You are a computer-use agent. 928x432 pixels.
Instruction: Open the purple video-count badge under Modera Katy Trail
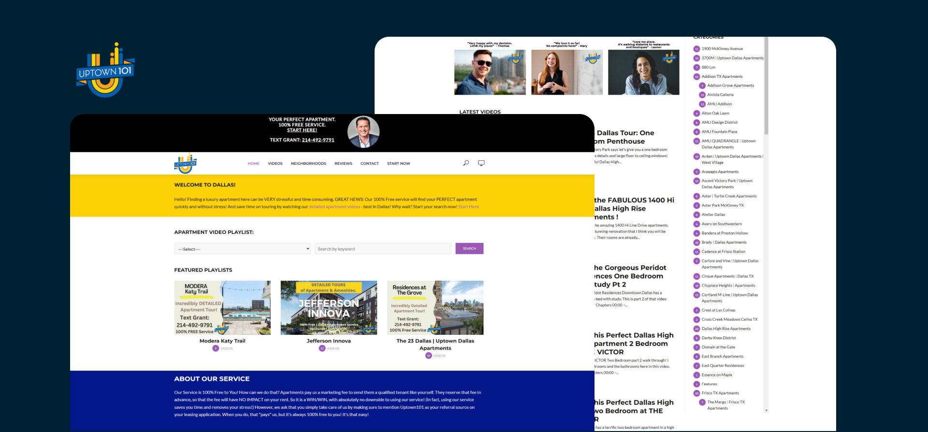(216, 348)
